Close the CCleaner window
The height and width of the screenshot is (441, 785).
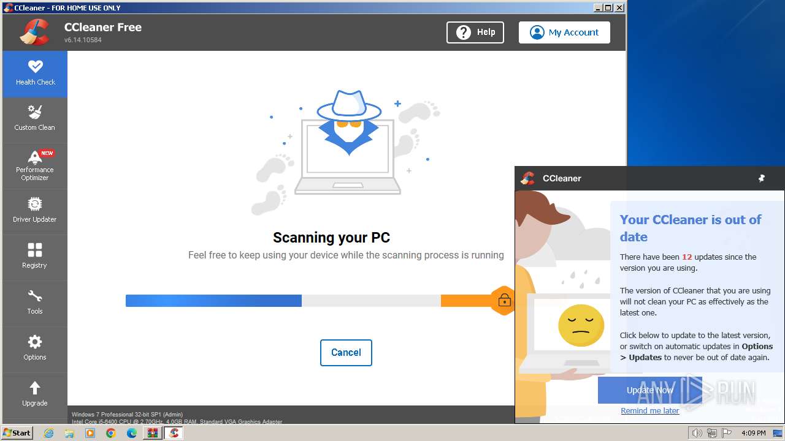[x=619, y=7]
